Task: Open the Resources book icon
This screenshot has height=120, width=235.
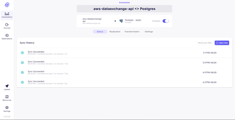Action: tap(7, 97)
